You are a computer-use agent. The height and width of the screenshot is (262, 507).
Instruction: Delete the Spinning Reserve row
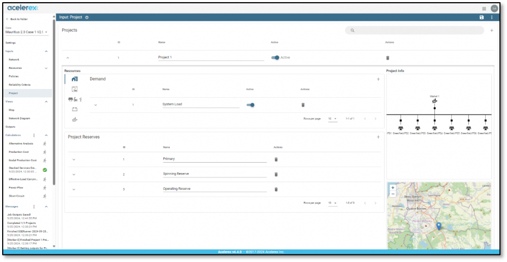[x=276, y=174]
